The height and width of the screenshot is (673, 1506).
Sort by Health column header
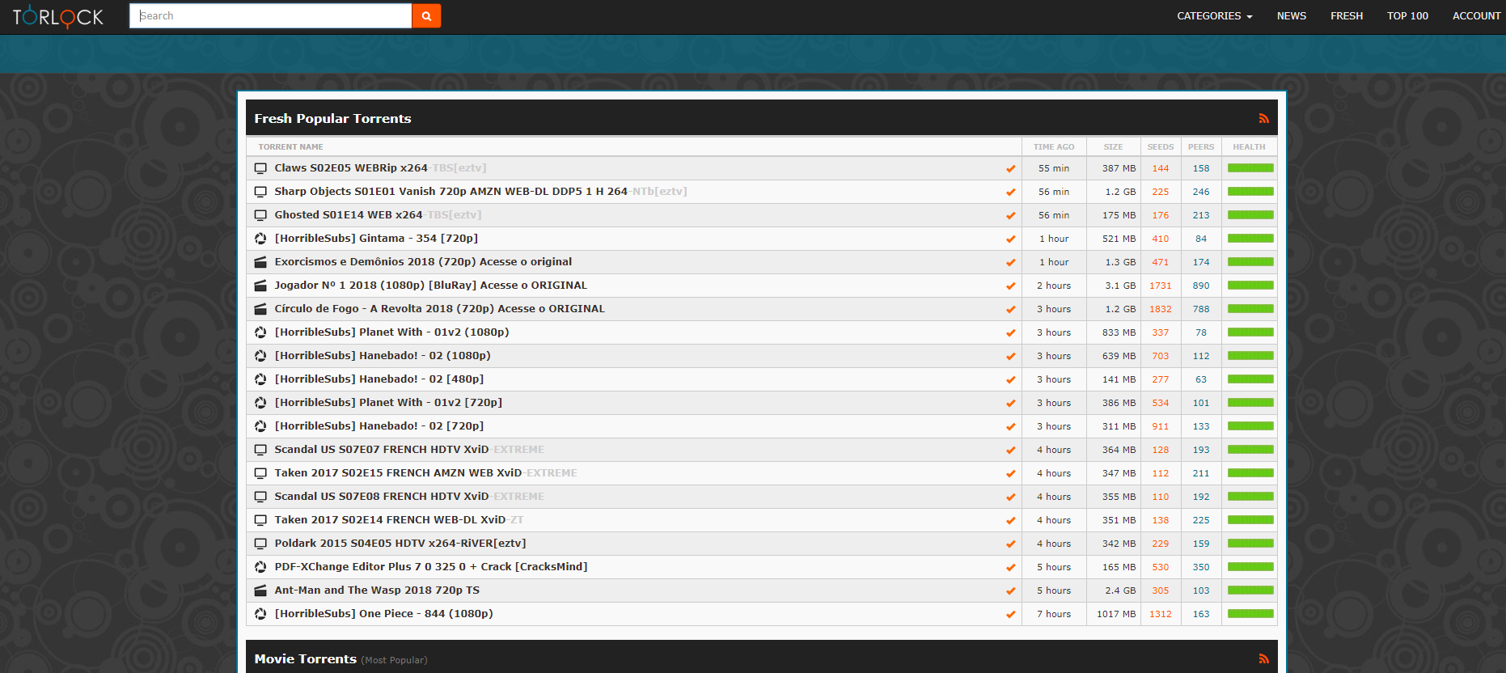pyautogui.click(x=1249, y=147)
